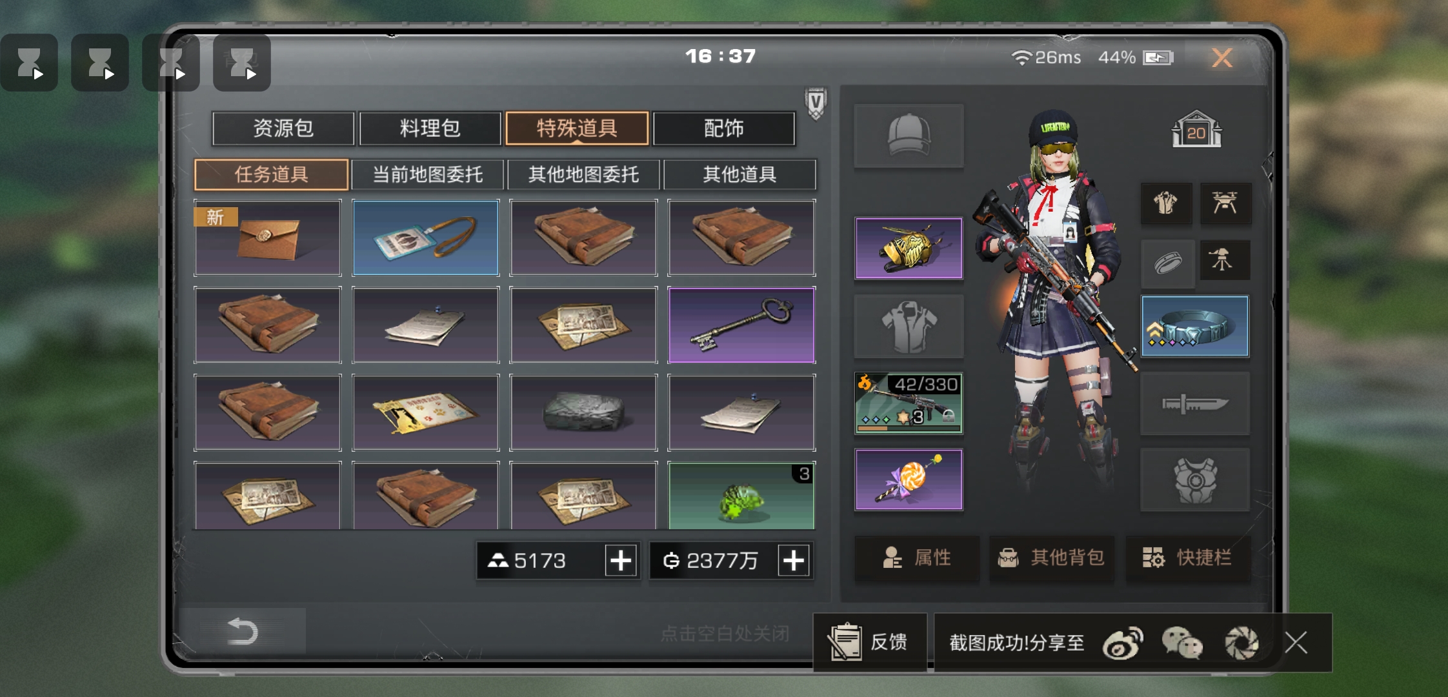Share screenshot to WeChat

pos(1182,643)
